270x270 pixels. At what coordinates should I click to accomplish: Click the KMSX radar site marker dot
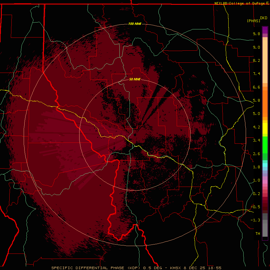135,135
